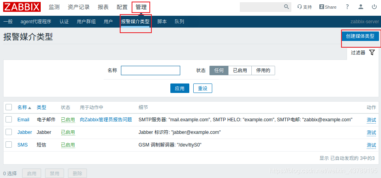Go to 认证 submenu
Screen dimensions: 381x178
pyautogui.click(x=64, y=22)
